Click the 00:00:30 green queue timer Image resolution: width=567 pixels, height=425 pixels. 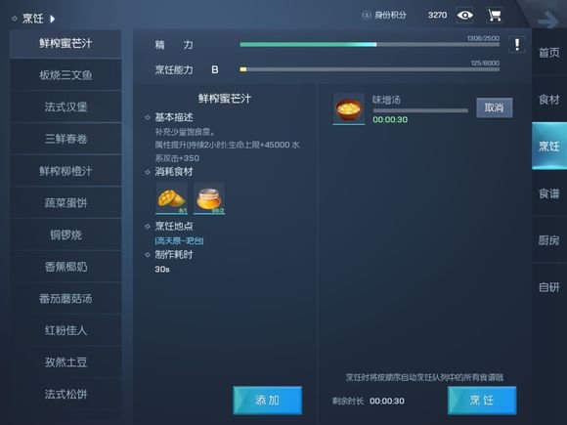coord(390,119)
